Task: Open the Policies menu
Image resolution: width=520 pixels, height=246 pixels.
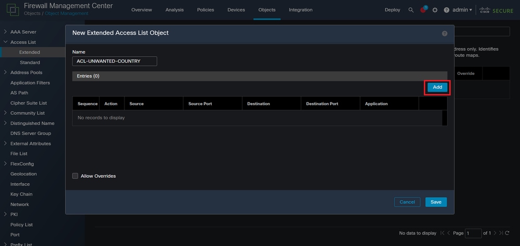Action: coord(205,10)
